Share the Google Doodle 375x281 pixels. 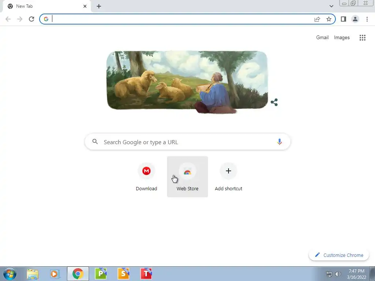click(x=274, y=102)
